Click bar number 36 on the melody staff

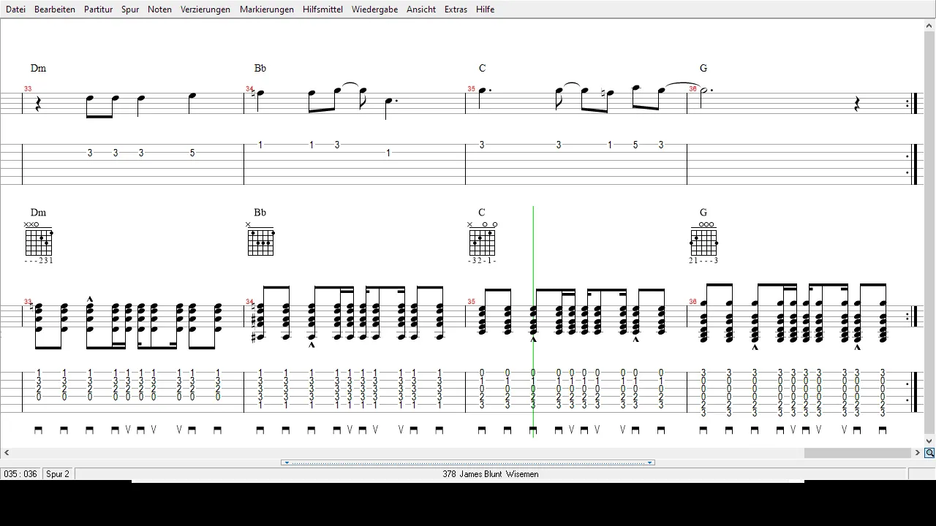tap(692, 89)
